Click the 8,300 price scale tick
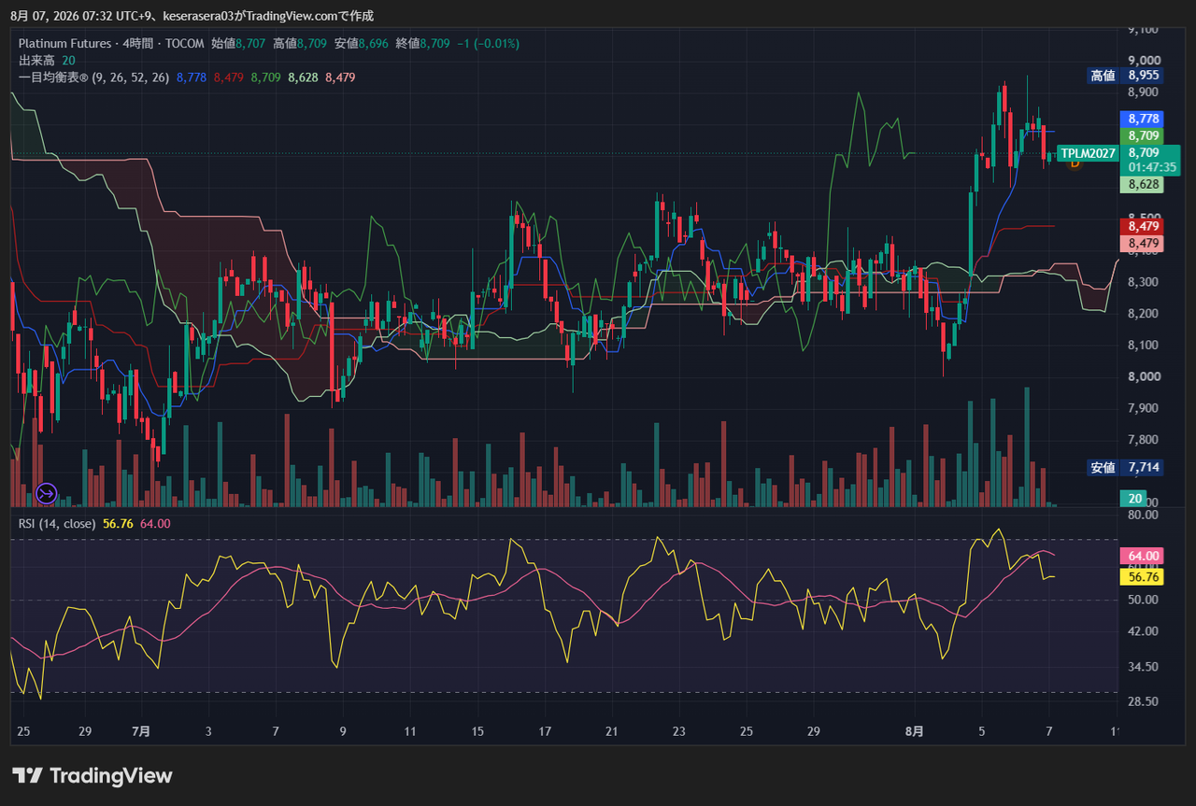The image size is (1196, 806). click(x=1144, y=281)
